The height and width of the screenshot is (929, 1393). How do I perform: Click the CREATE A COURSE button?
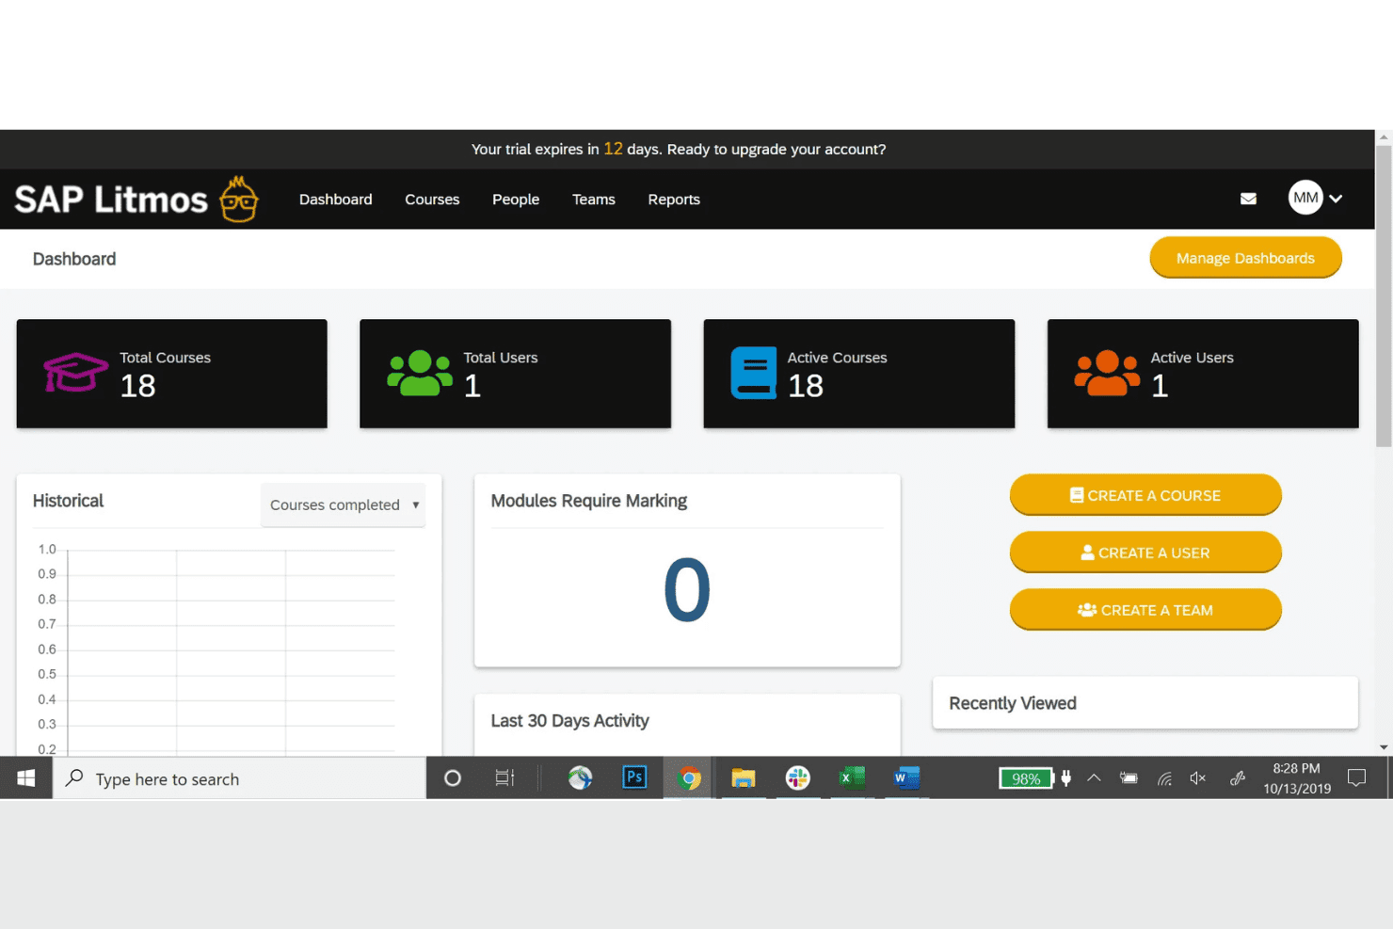pos(1145,495)
